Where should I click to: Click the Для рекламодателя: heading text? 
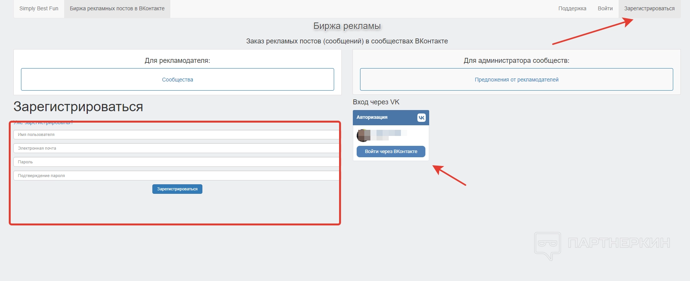coord(178,61)
